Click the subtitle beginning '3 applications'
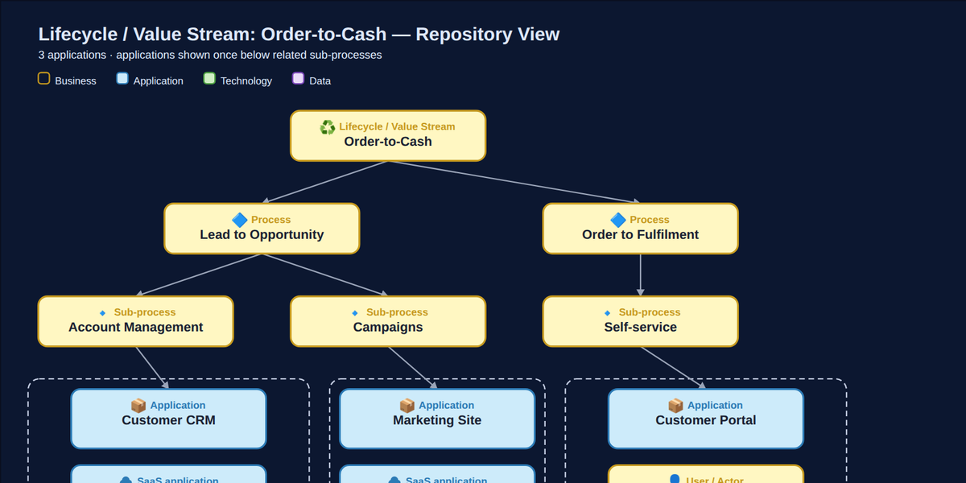Viewport: 966px width, 483px height. [x=210, y=56]
